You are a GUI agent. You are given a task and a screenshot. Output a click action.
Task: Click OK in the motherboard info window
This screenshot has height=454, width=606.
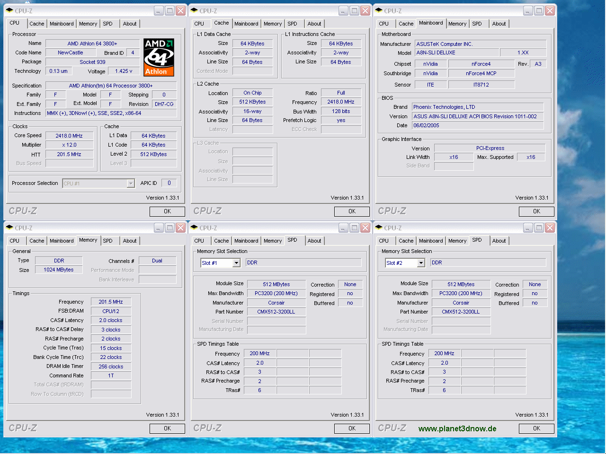536,211
